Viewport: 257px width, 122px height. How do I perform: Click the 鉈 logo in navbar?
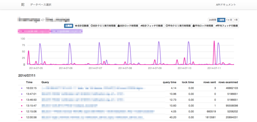pyautogui.click(x=23, y=4)
